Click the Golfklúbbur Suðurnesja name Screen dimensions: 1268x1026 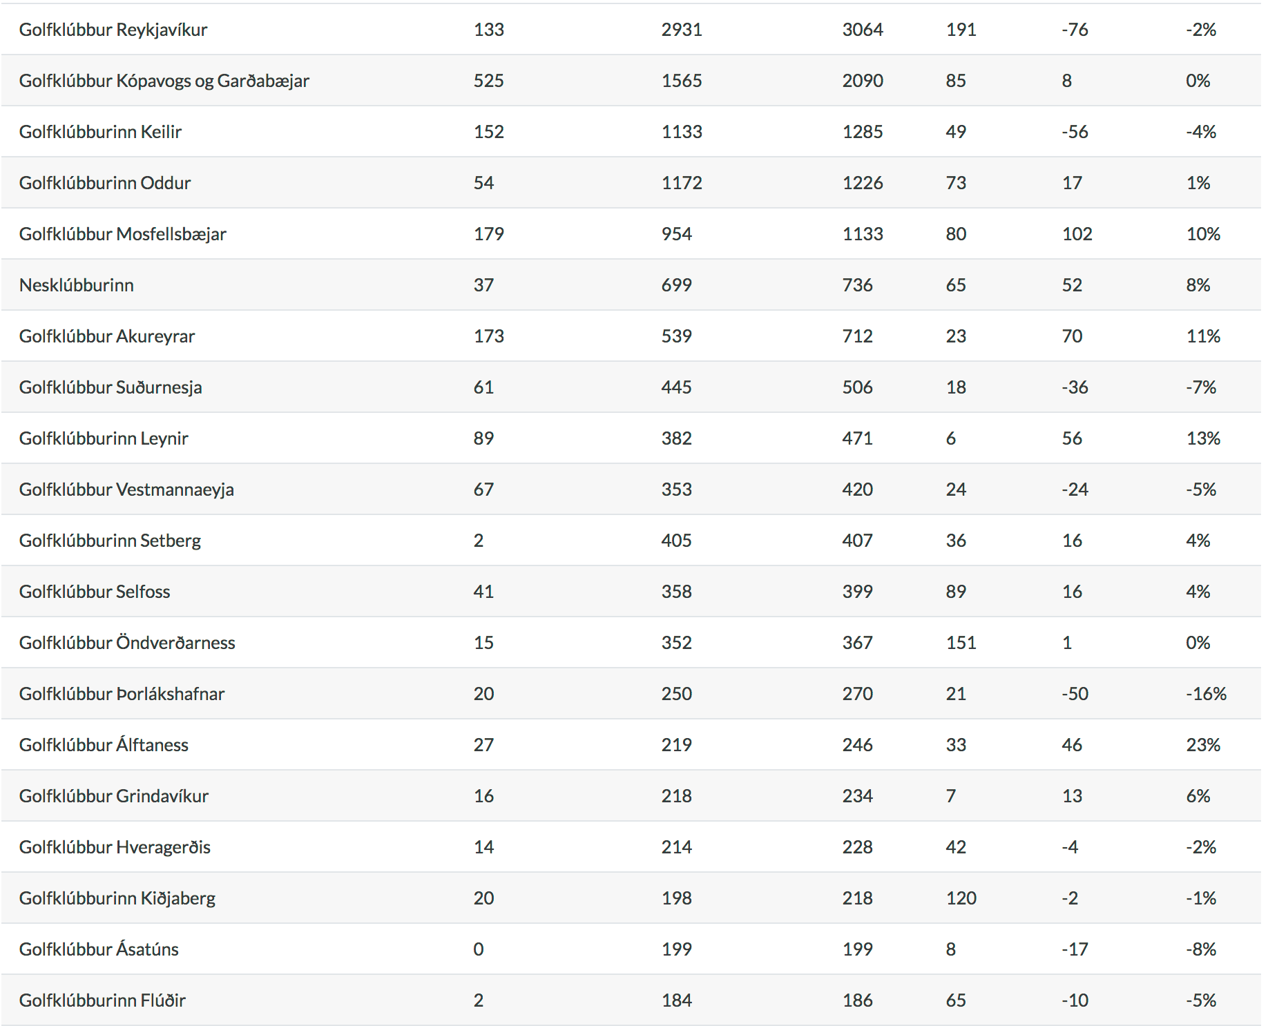[111, 387]
